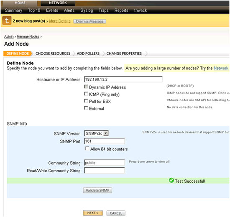Image resolution: width=230 pixels, height=217 pixels.
Task: Click 'Press down arrow to view all' hint
Action: [149, 161]
